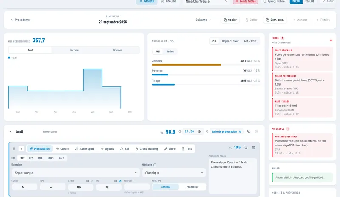Click the Annuler undo button
This screenshot has height=197, width=340.
[300, 20]
